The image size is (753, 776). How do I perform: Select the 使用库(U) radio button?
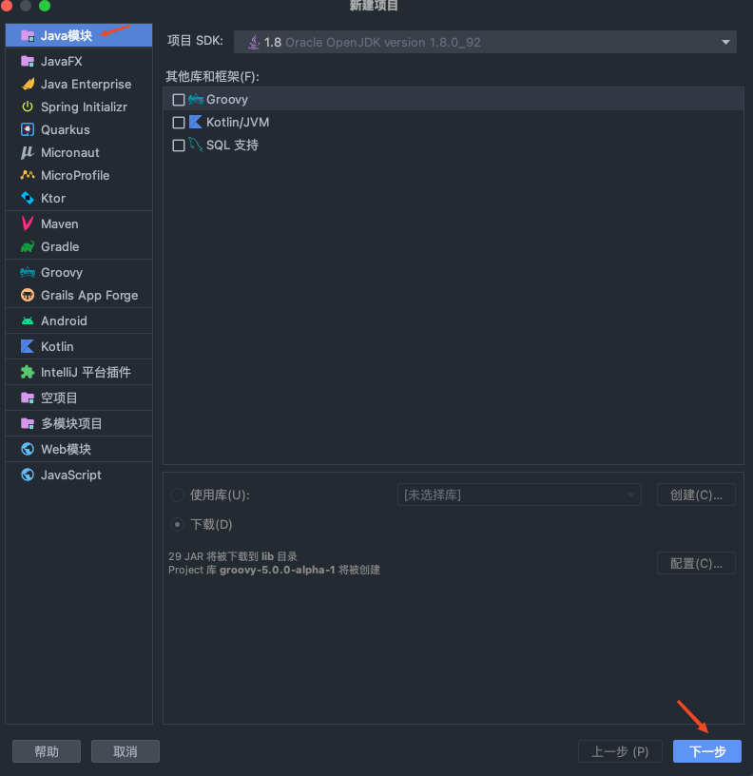point(177,495)
